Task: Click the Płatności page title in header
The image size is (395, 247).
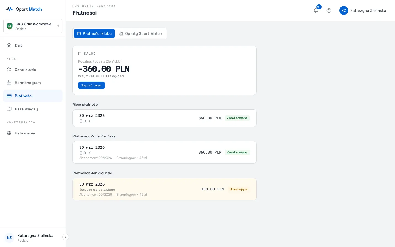Action: coord(84,13)
